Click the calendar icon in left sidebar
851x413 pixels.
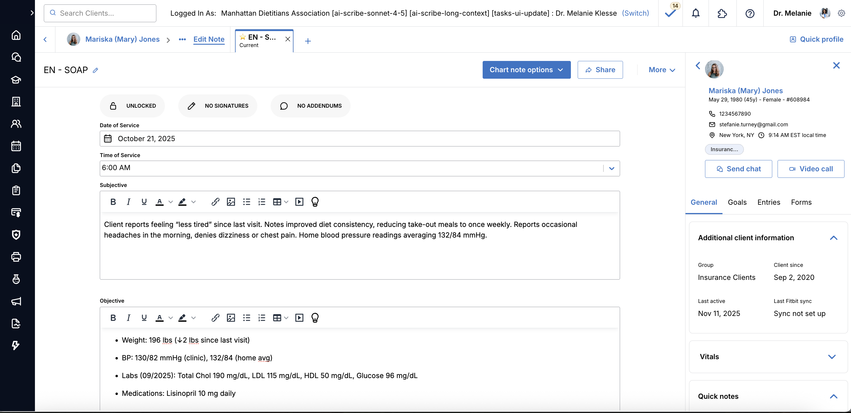[x=16, y=146]
